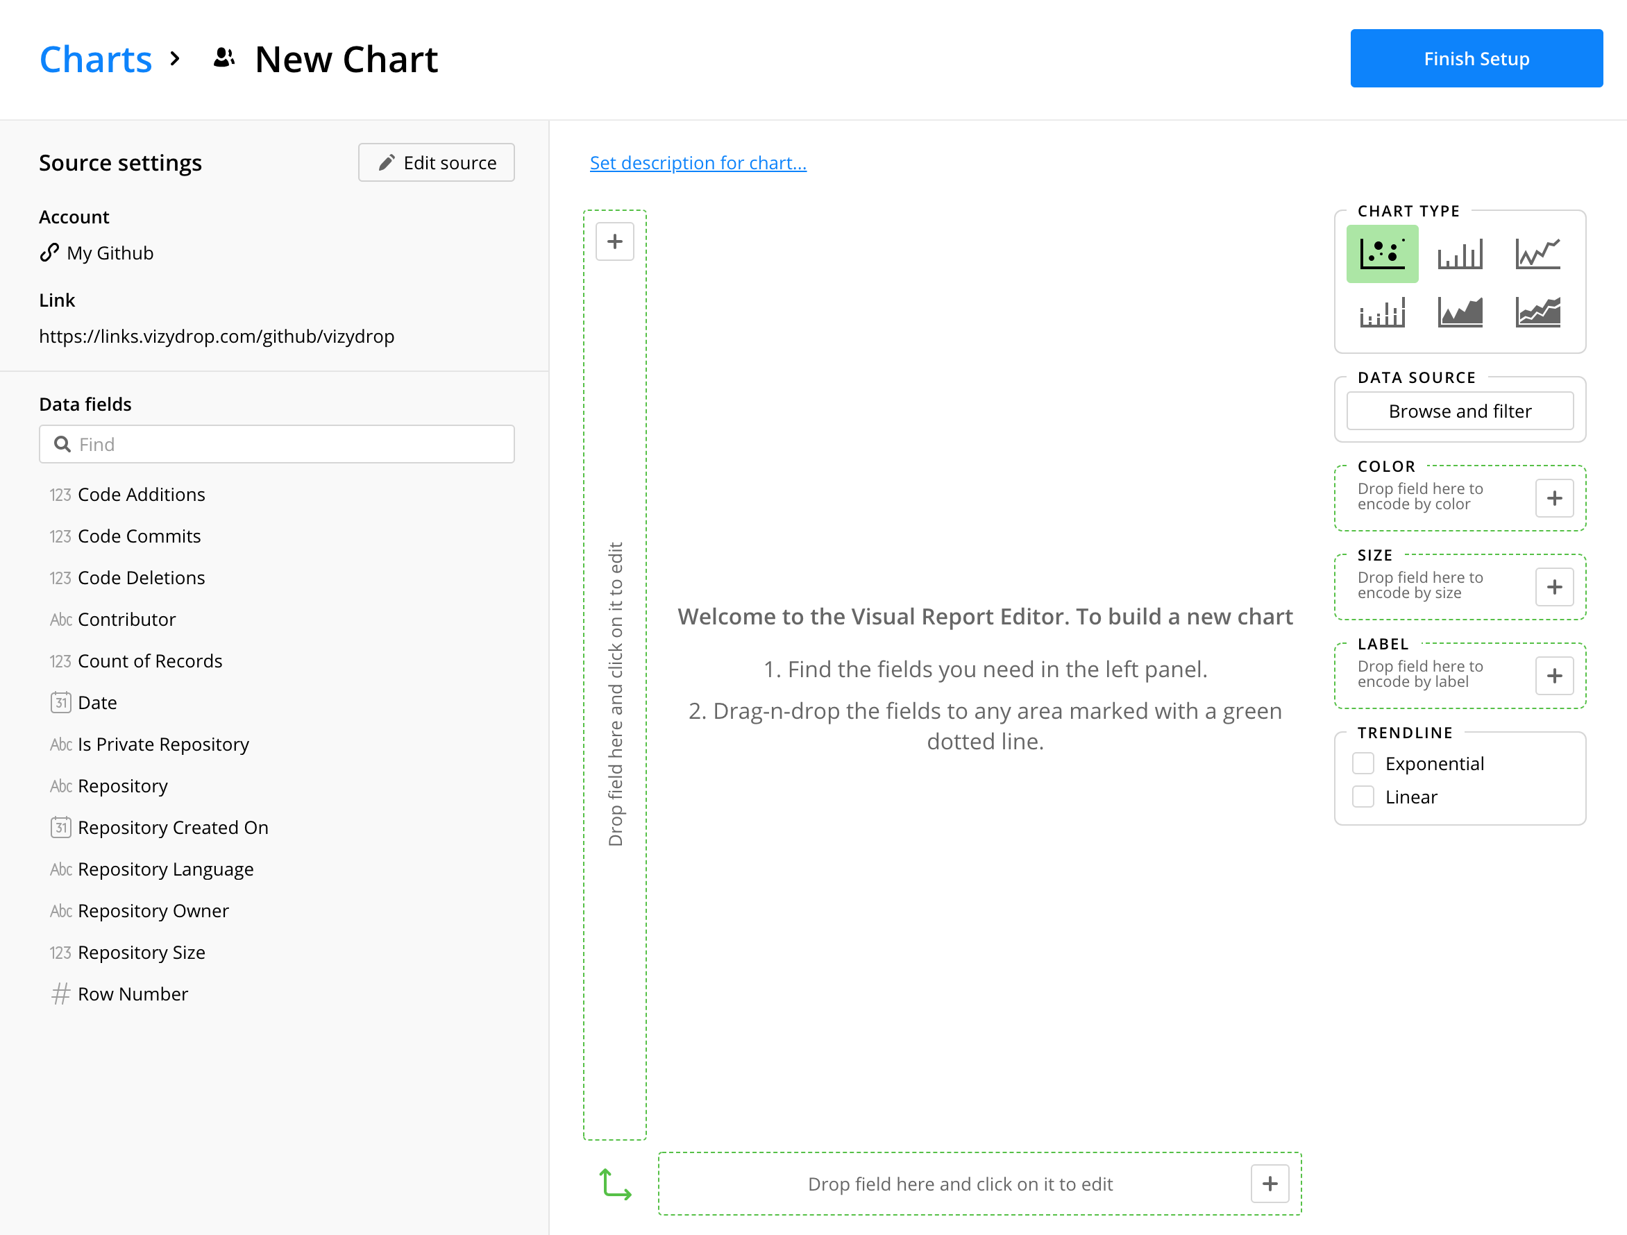1627x1235 pixels.
Task: Click plus on the horizontal axis drop zone
Action: [x=1270, y=1184]
